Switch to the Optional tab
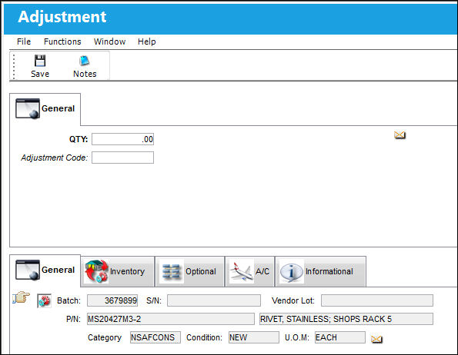 pos(190,271)
